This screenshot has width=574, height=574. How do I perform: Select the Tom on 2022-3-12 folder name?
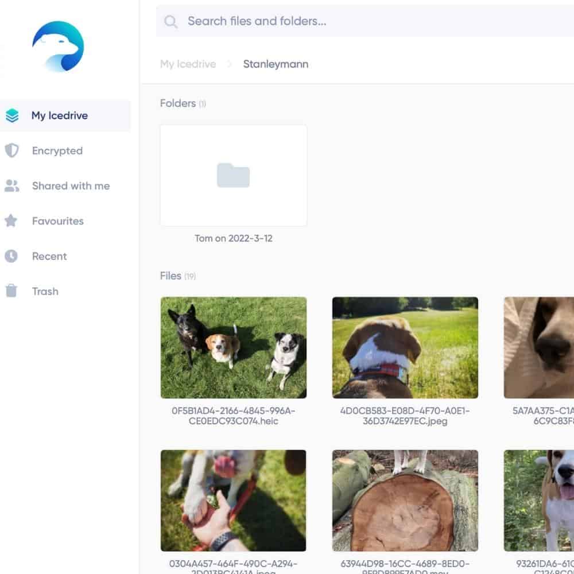point(234,238)
